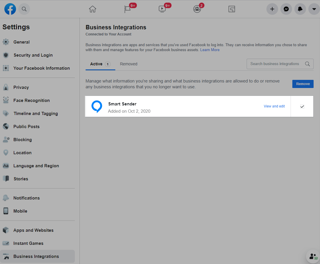Open the Facebook search icon
Image resolution: width=320 pixels, height=264 pixels.
24,9
